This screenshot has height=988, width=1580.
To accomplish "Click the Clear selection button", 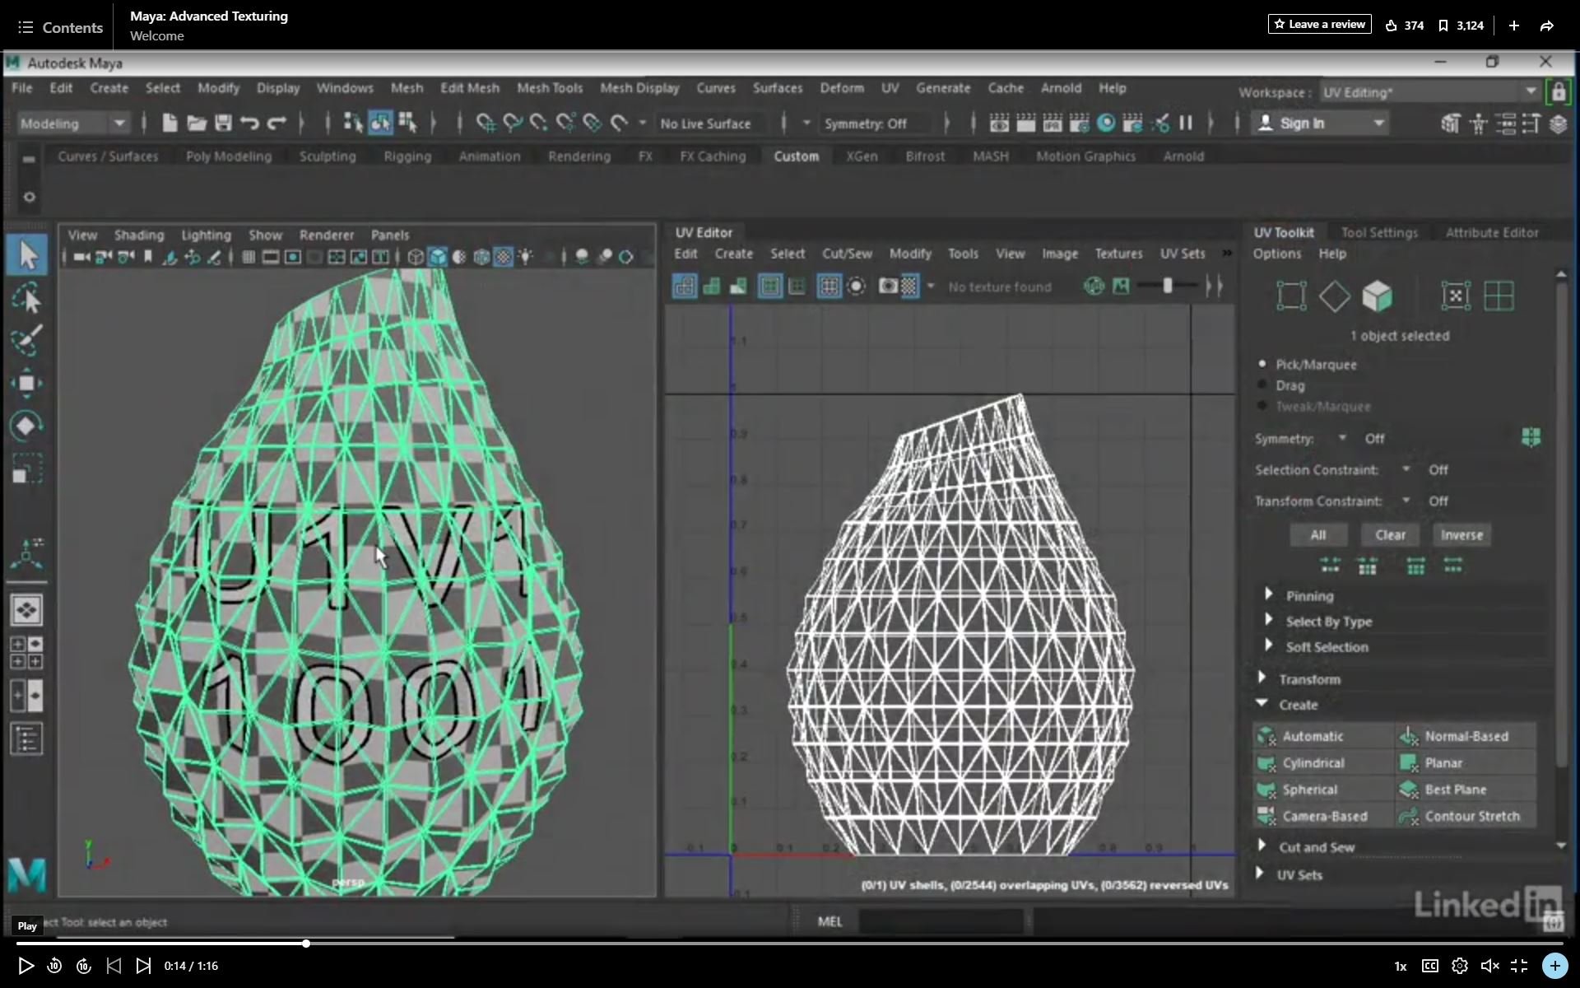I will pyautogui.click(x=1390, y=535).
